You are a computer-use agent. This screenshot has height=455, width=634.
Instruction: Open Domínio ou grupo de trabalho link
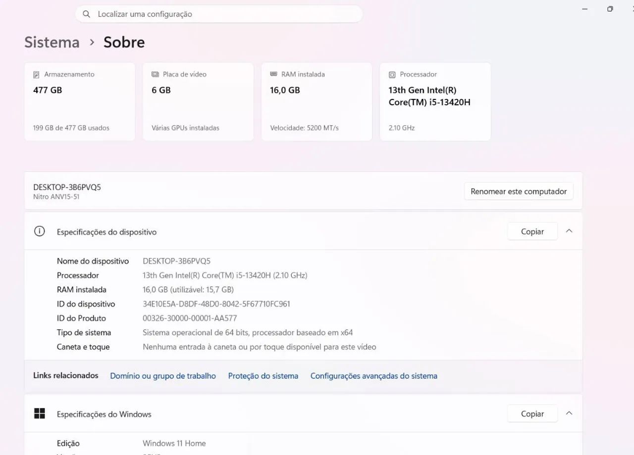163,376
